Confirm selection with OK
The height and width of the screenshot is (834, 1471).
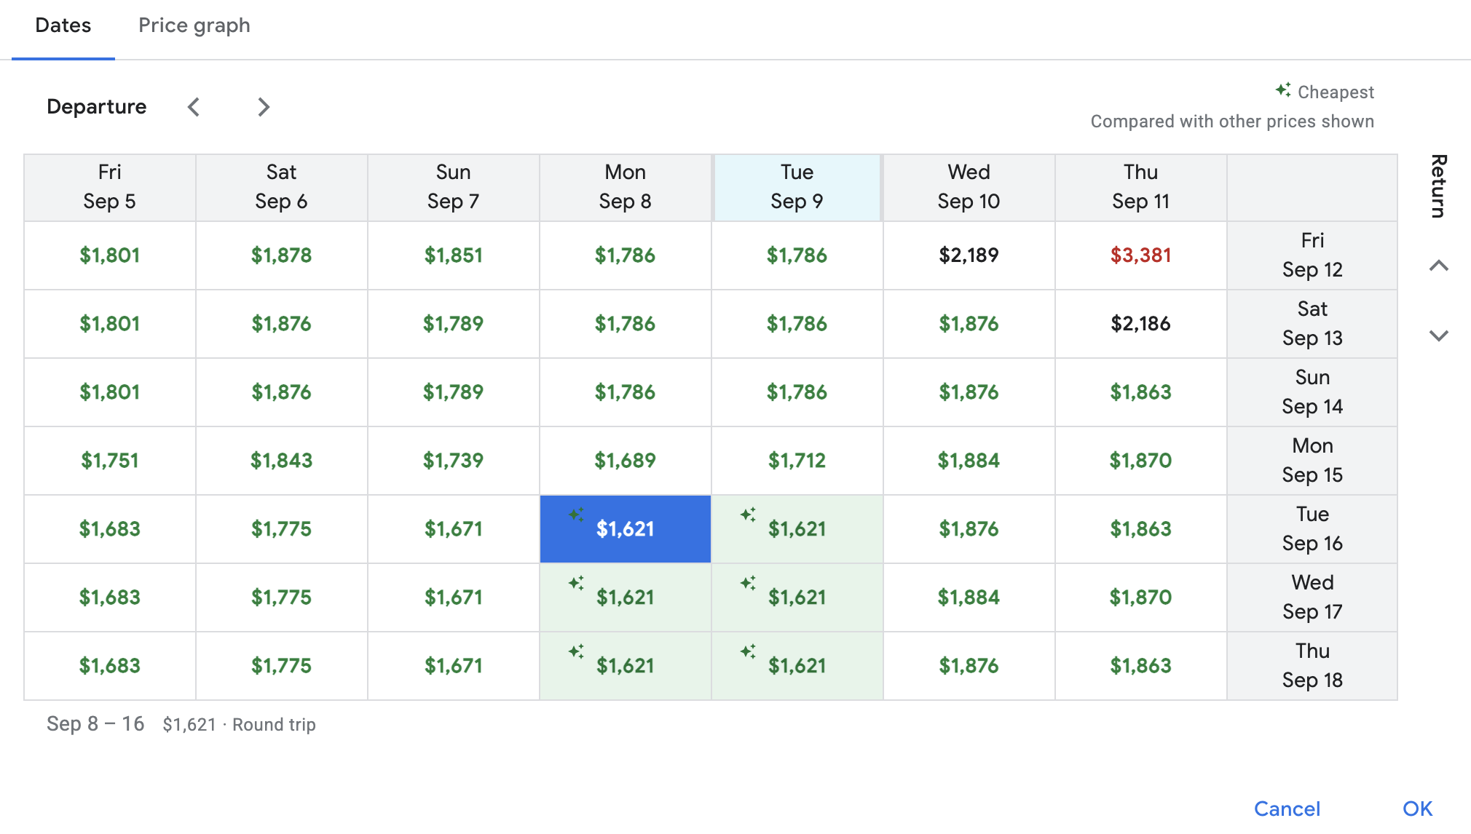pyautogui.click(x=1417, y=809)
